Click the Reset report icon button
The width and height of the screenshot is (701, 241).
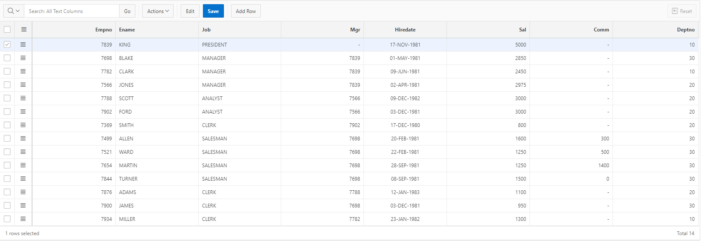[682, 11]
